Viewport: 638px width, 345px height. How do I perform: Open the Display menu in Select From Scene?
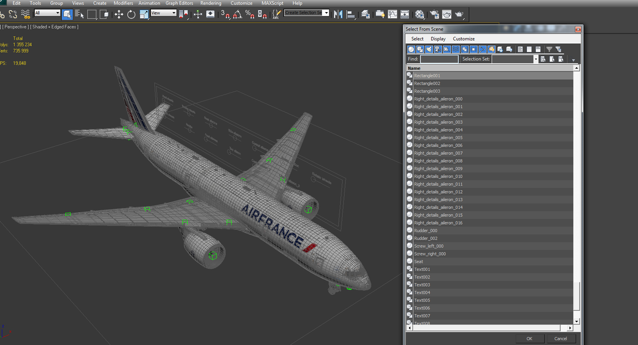(x=438, y=39)
